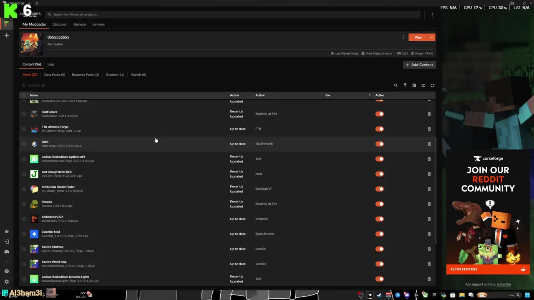Open the modpack more-options dots
Screen dimensions: 534x300
click(x=403, y=37)
